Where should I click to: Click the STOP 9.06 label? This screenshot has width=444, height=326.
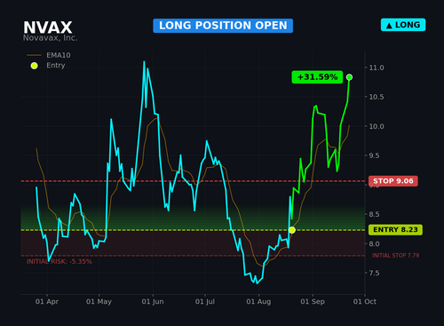pos(393,181)
